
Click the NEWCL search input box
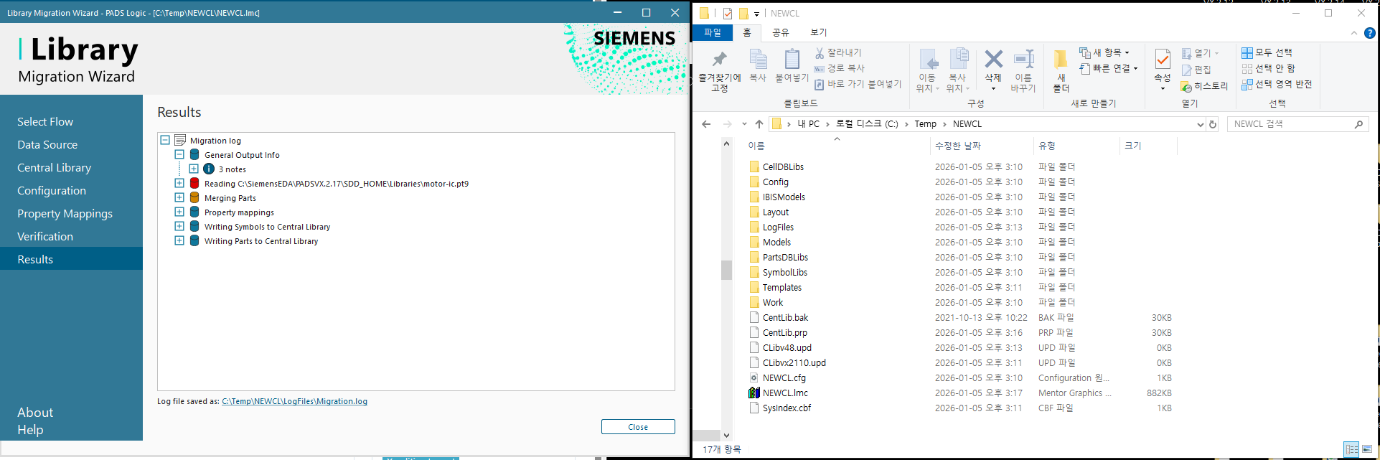pos(1292,124)
